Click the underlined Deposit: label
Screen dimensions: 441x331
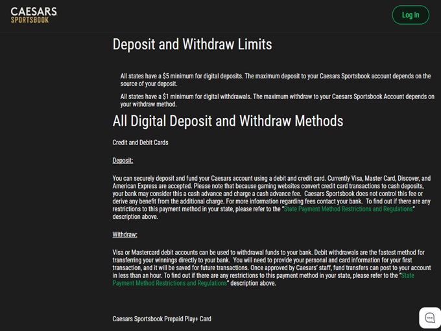123,161
